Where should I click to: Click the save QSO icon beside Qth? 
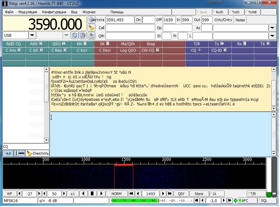coord(92,36)
